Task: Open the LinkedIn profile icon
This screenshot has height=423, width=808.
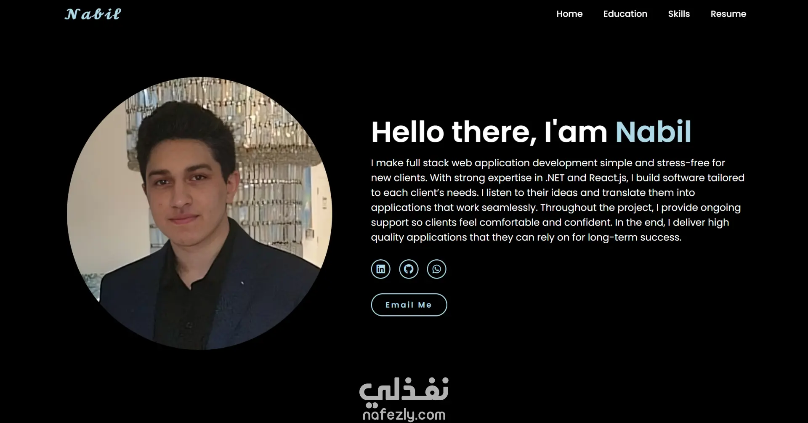Action: tap(380, 269)
